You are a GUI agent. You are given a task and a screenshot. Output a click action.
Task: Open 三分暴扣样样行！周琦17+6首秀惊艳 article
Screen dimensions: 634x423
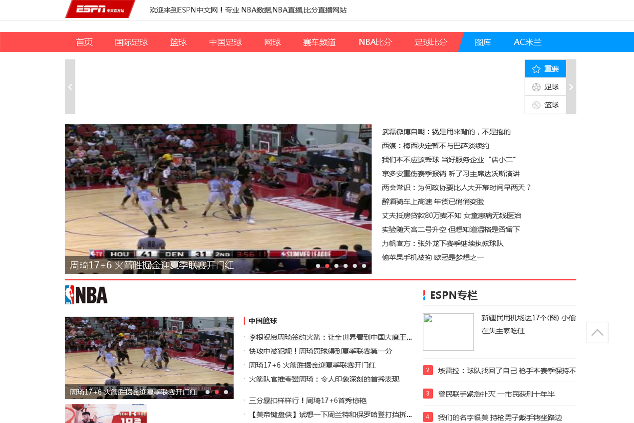click(x=308, y=401)
